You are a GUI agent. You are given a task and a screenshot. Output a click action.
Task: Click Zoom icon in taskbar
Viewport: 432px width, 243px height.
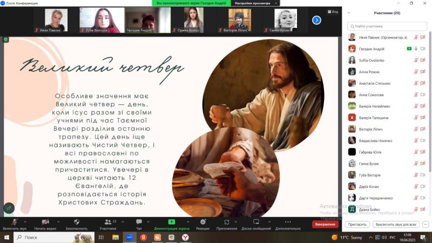tap(130, 237)
